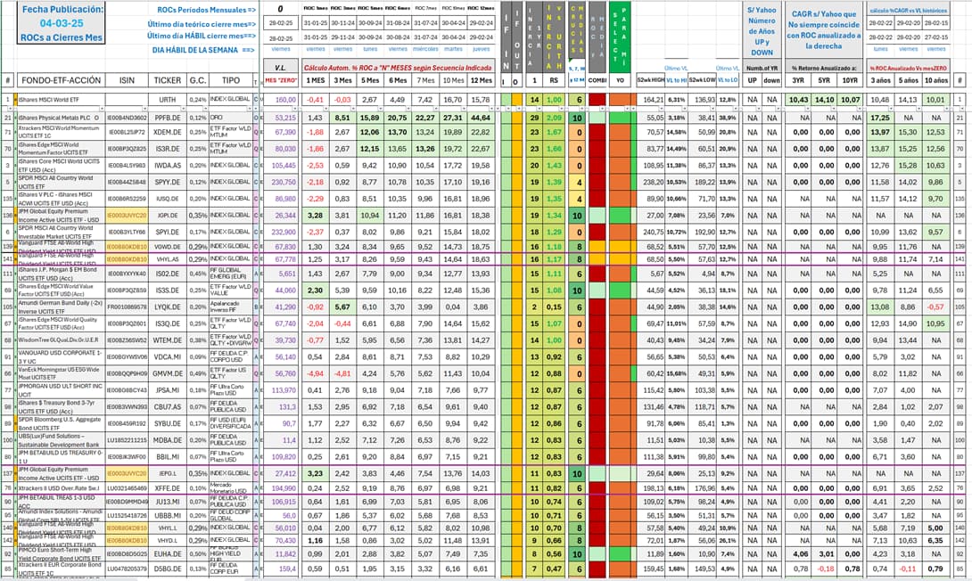Select the date cell 27-02-15
972x581 pixels.
click(x=936, y=37)
